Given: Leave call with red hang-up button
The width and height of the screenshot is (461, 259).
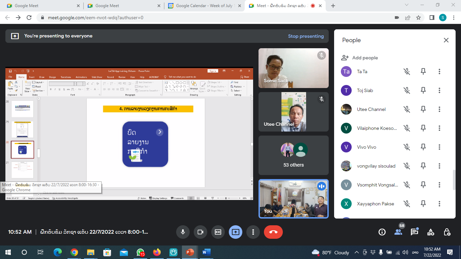Looking at the screenshot, I should pyautogui.click(x=273, y=232).
